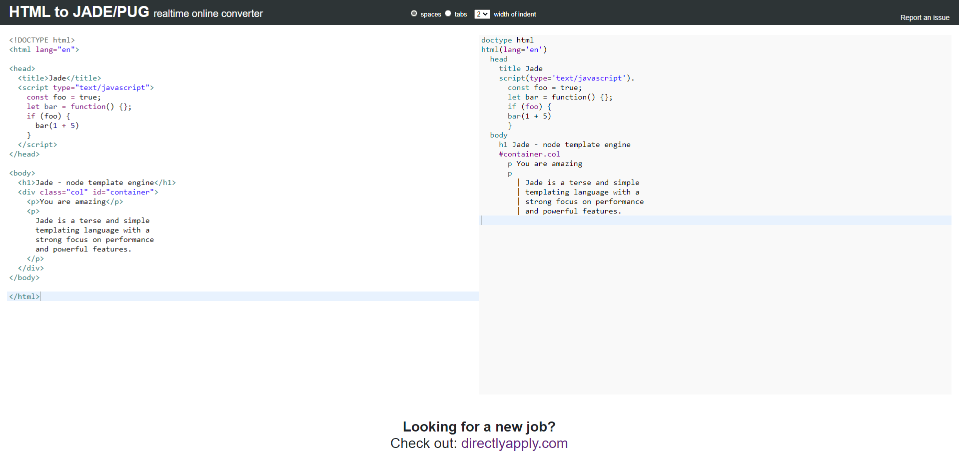The width and height of the screenshot is (959, 476).
Task: Click the 'Looking for a new job?' heading
Action: [479, 426]
